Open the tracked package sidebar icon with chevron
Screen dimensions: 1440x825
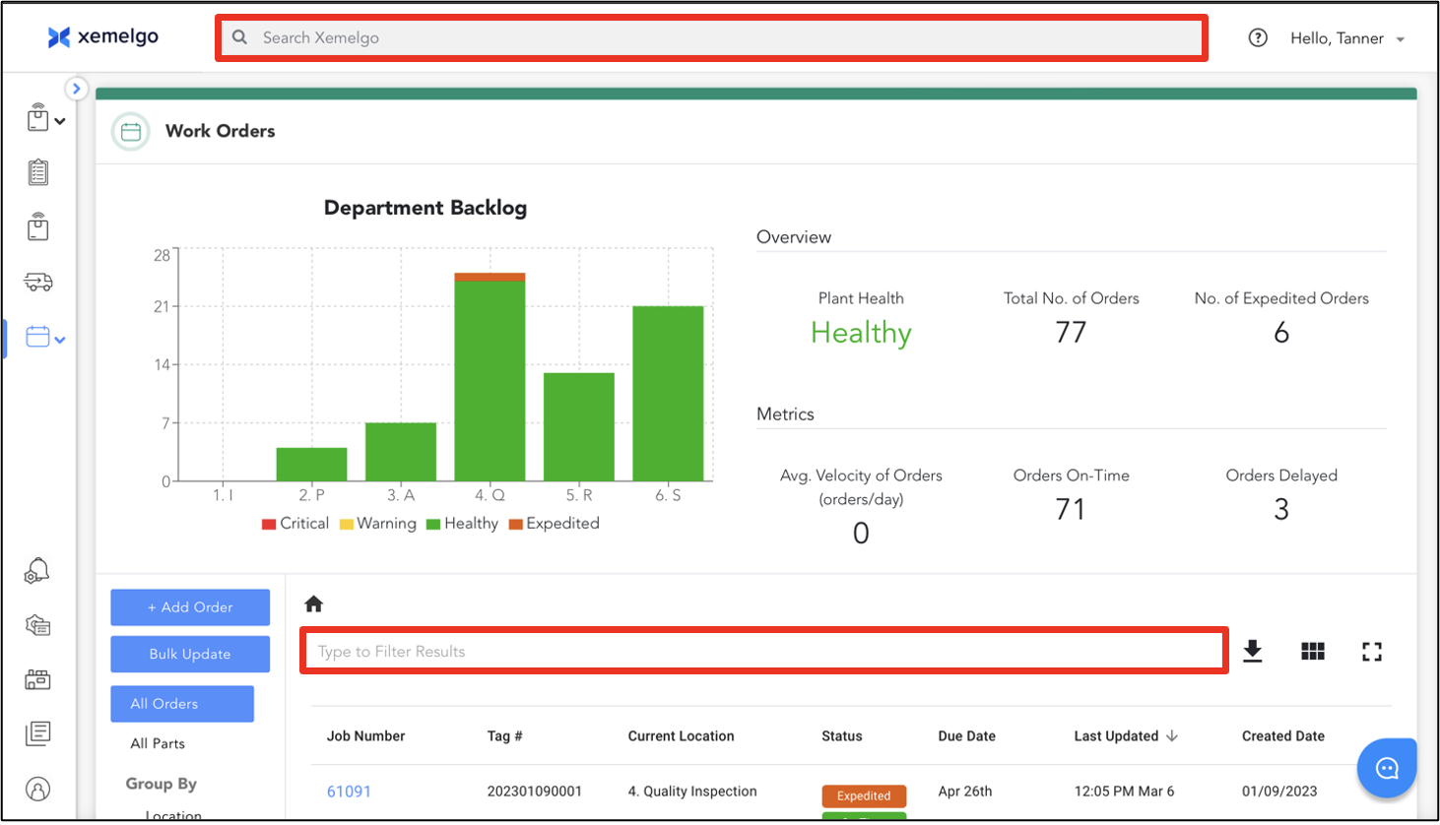click(37, 118)
